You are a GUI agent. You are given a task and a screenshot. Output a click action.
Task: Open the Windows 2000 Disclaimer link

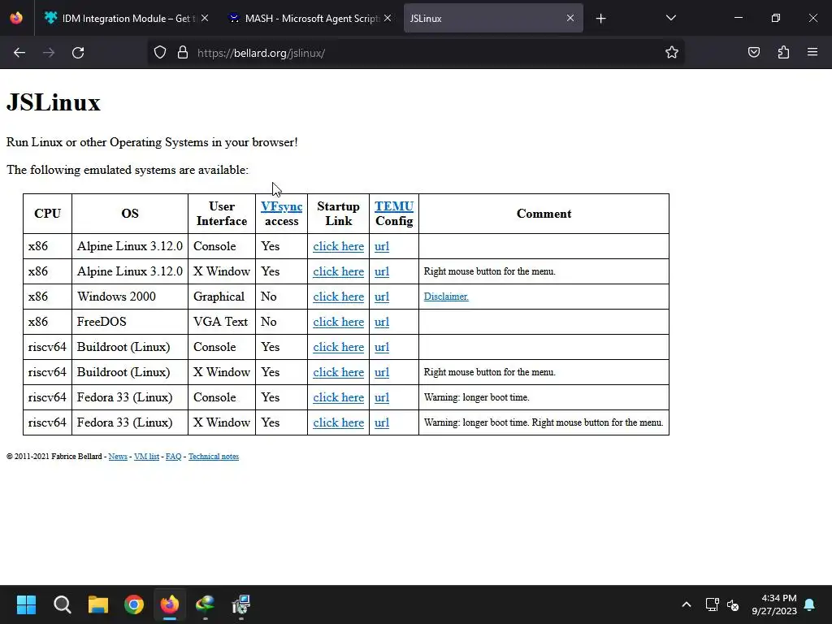446,297
